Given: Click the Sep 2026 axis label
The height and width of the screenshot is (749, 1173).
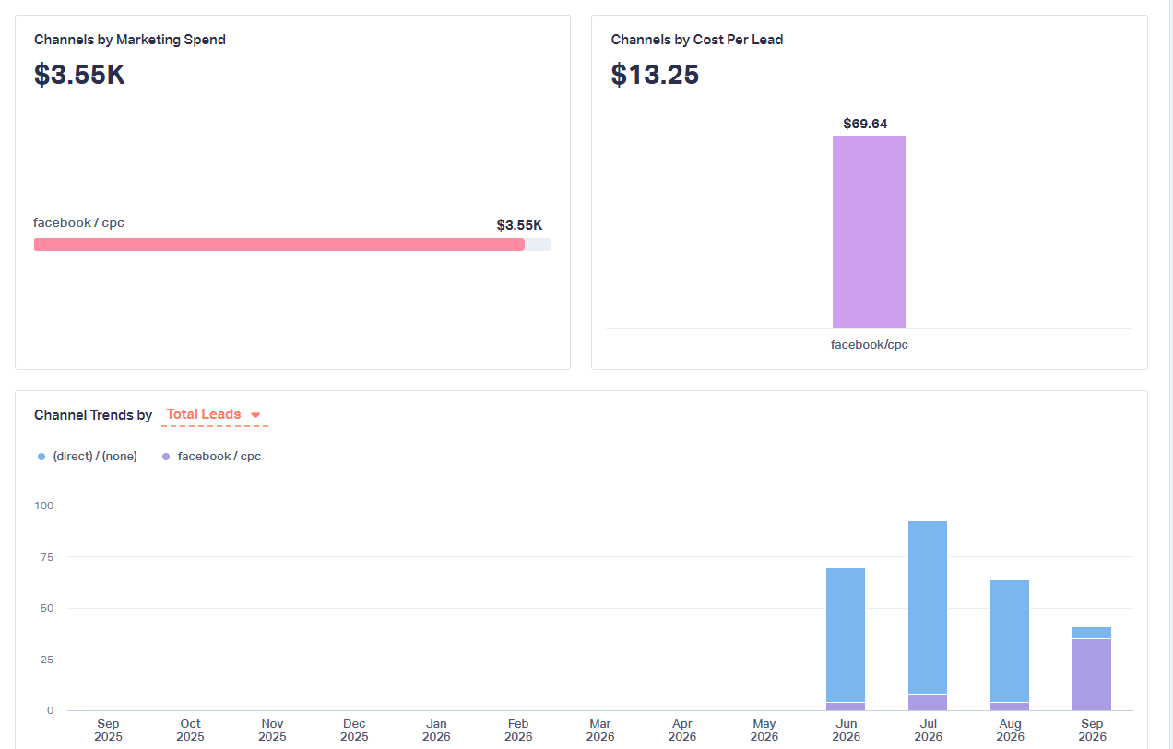Looking at the screenshot, I should pyautogui.click(x=1093, y=731).
